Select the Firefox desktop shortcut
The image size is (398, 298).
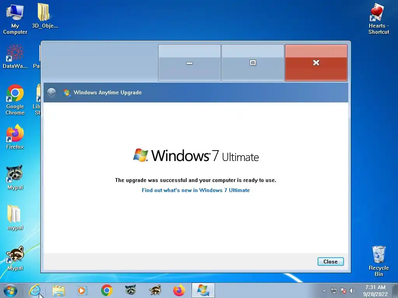[x=15, y=137]
